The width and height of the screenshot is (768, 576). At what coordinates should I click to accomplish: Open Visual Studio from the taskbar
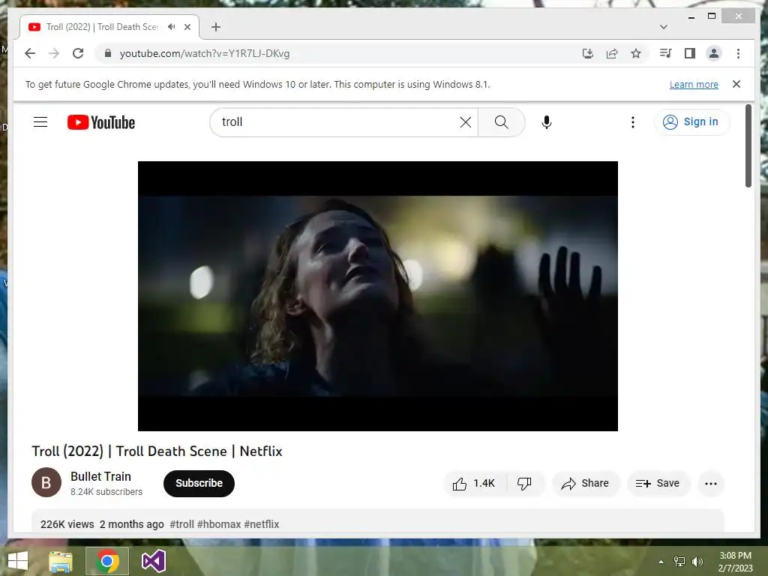click(153, 561)
